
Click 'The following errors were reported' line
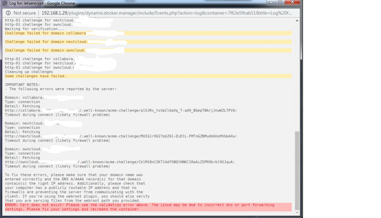(x=61, y=89)
